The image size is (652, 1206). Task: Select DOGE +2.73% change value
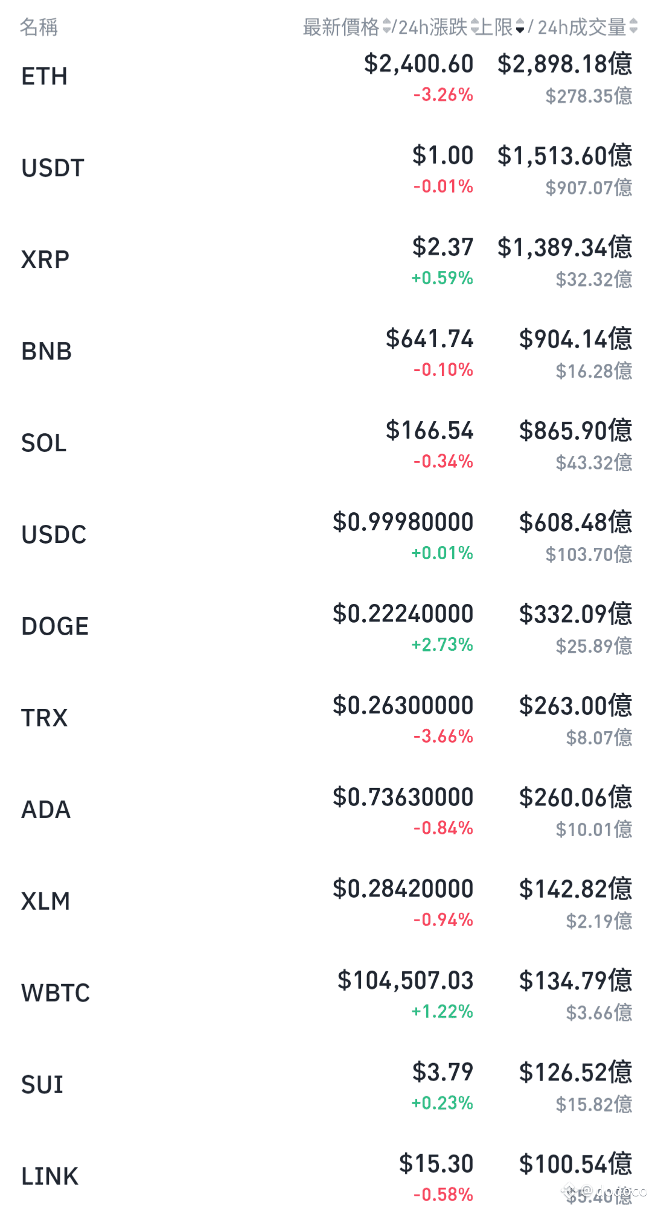[x=443, y=644]
